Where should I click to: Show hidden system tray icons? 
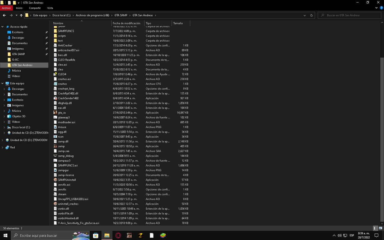[x=334, y=235]
